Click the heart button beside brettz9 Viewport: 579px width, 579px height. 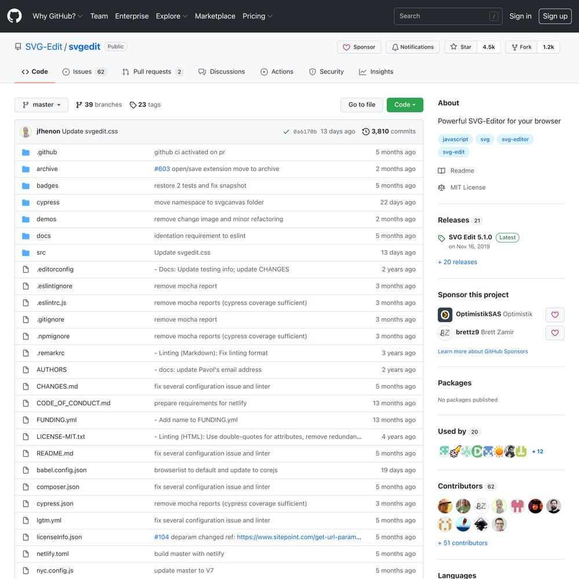(555, 333)
